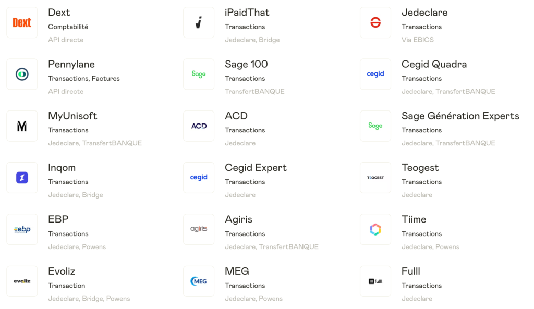Click the Fulll logo icon
The height and width of the screenshot is (309, 534).
tap(375, 281)
